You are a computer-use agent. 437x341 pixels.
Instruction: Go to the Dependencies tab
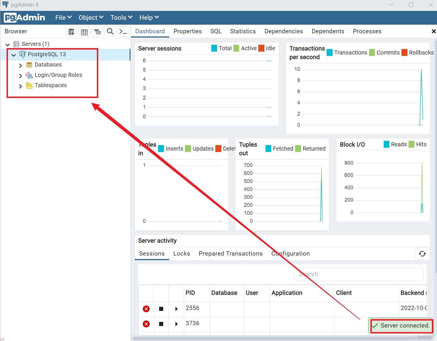(x=284, y=31)
